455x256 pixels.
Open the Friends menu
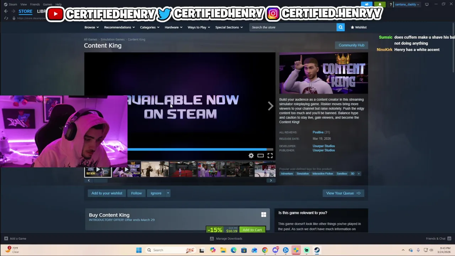pos(35,4)
